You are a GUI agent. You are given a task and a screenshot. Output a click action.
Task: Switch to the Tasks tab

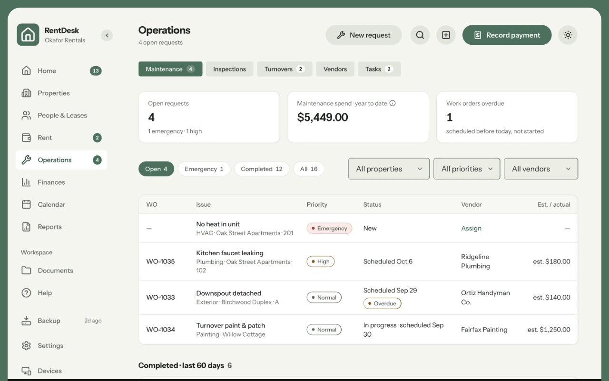[379, 69]
